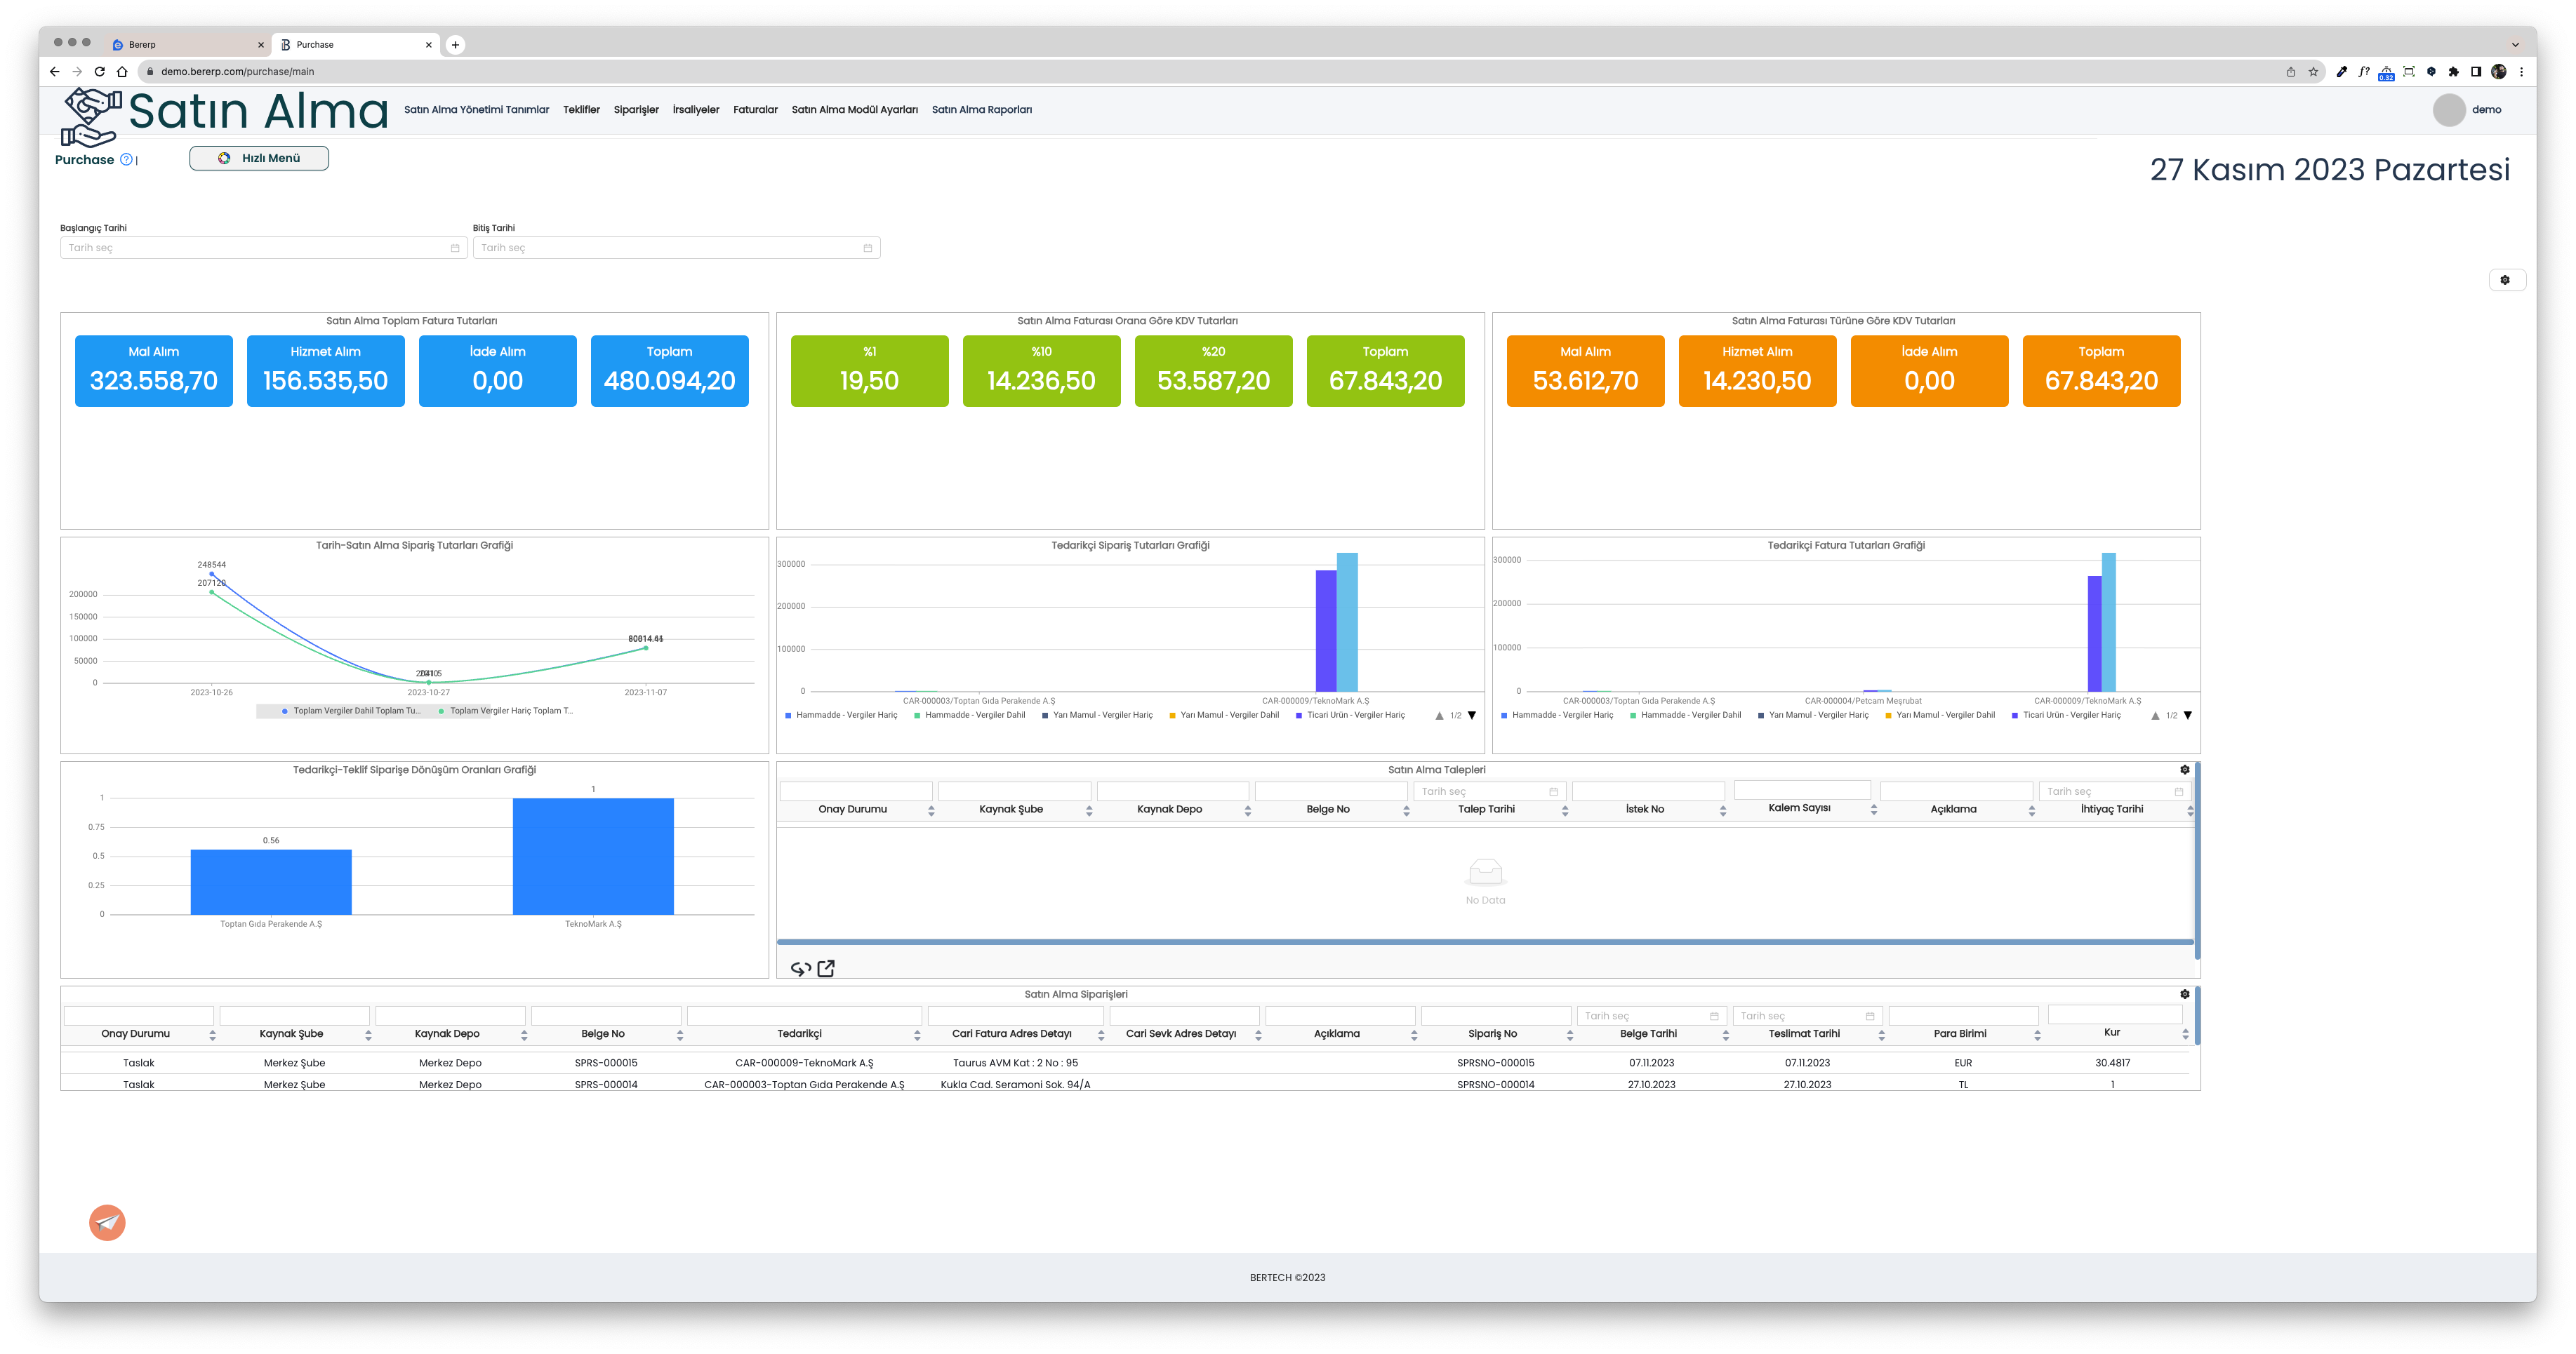2576x1354 pixels.
Task: Reload the page using browser refresh button
Action: 99,72
